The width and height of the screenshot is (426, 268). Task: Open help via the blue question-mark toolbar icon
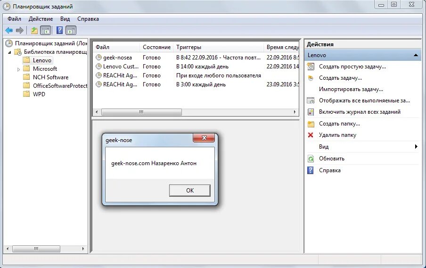[x=59, y=30]
